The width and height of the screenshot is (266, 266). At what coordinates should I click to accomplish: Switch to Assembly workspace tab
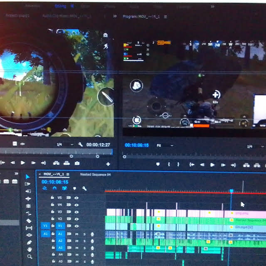(32, 6)
